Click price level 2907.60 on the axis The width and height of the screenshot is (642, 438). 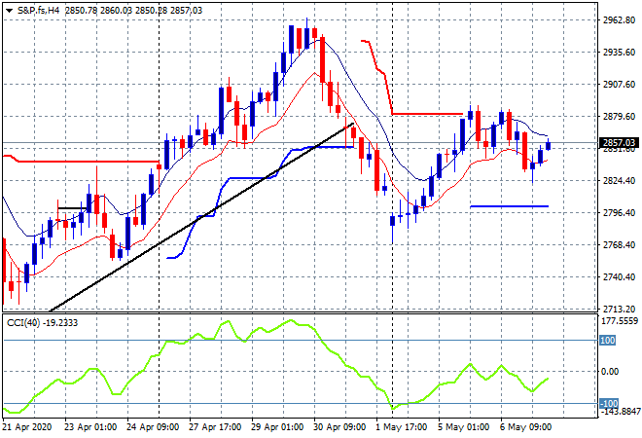[x=619, y=85]
